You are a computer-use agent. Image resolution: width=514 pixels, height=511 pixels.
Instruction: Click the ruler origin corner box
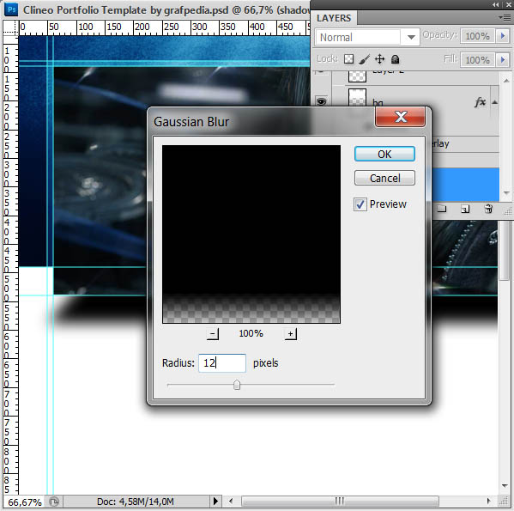point(10,27)
